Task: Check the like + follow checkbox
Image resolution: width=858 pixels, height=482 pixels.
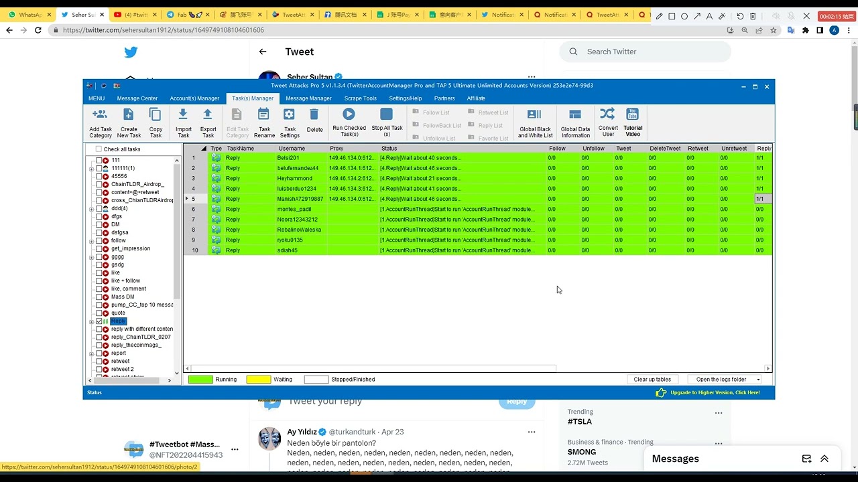Action: [99, 280]
